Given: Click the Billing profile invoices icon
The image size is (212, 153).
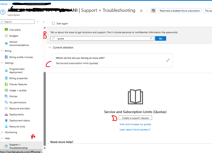Looking at the screenshot, I should pos(6,57).
